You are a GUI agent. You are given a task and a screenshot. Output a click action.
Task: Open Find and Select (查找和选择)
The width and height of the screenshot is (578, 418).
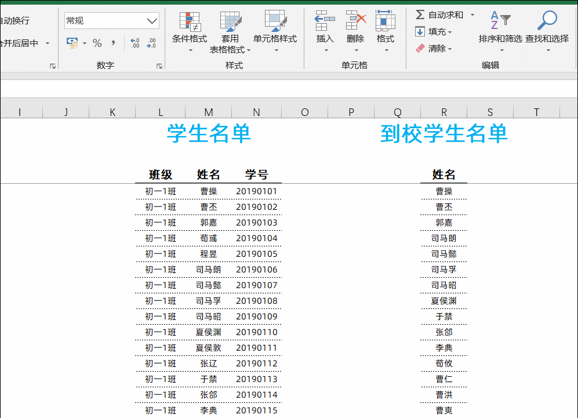point(547,21)
